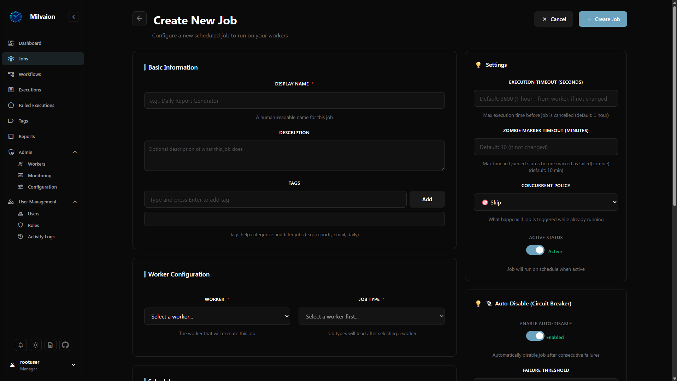Expand the rootuser account menu chevron
The width and height of the screenshot is (677, 381).
pos(73,365)
